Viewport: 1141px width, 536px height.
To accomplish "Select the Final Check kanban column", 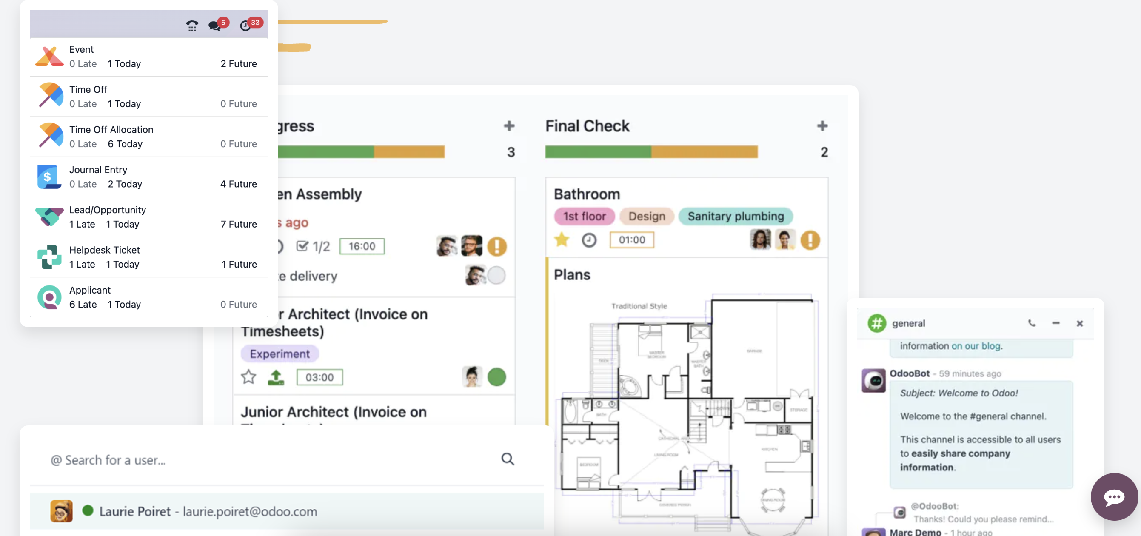I will tap(587, 126).
